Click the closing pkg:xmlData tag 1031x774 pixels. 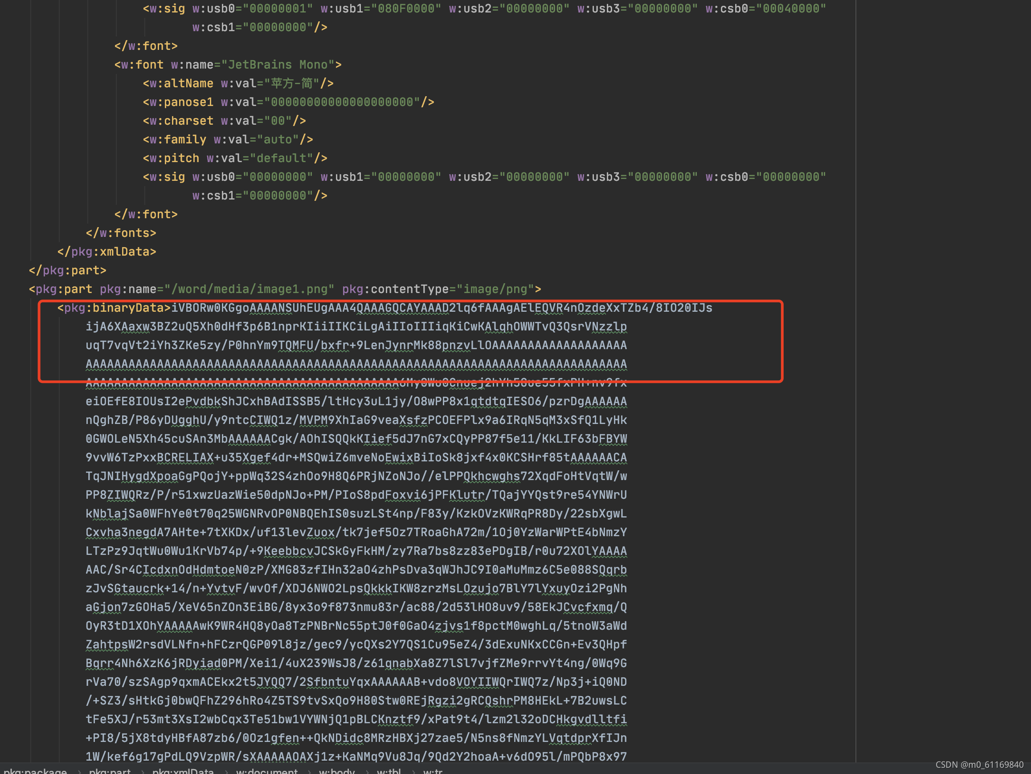tap(107, 252)
